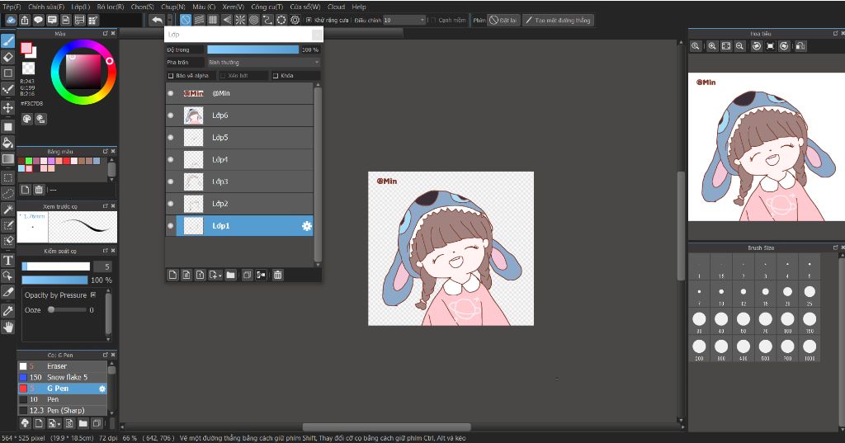Click the Đặt lại reset button

503,20
